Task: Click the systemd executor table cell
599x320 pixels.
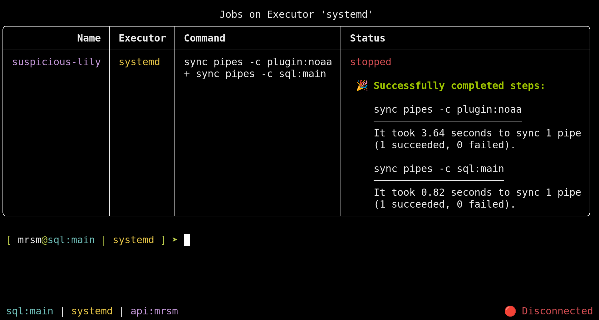Action: click(x=139, y=62)
